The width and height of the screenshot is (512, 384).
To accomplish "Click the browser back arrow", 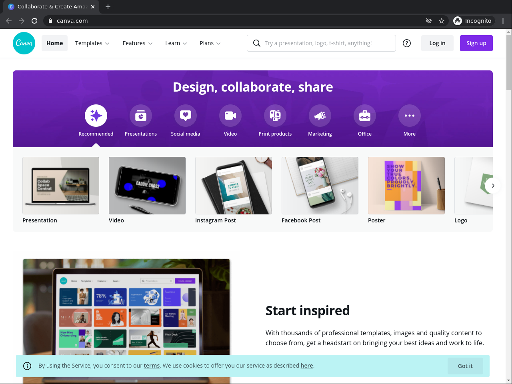I will tap(9, 21).
